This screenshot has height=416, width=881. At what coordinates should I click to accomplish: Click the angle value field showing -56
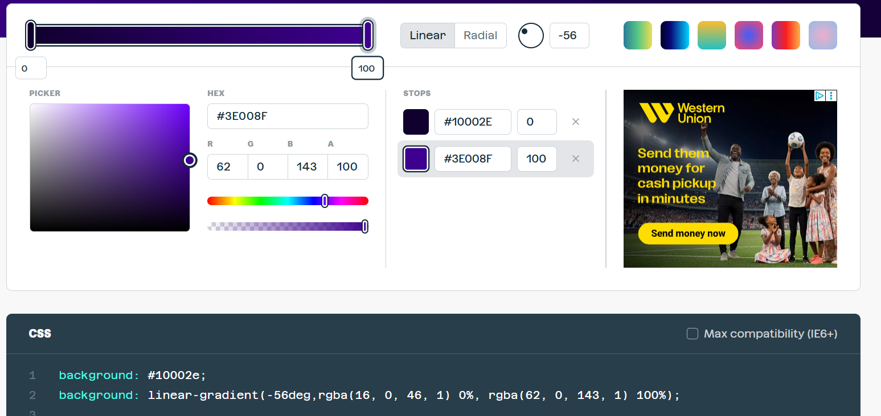pyautogui.click(x=569, y=35)
